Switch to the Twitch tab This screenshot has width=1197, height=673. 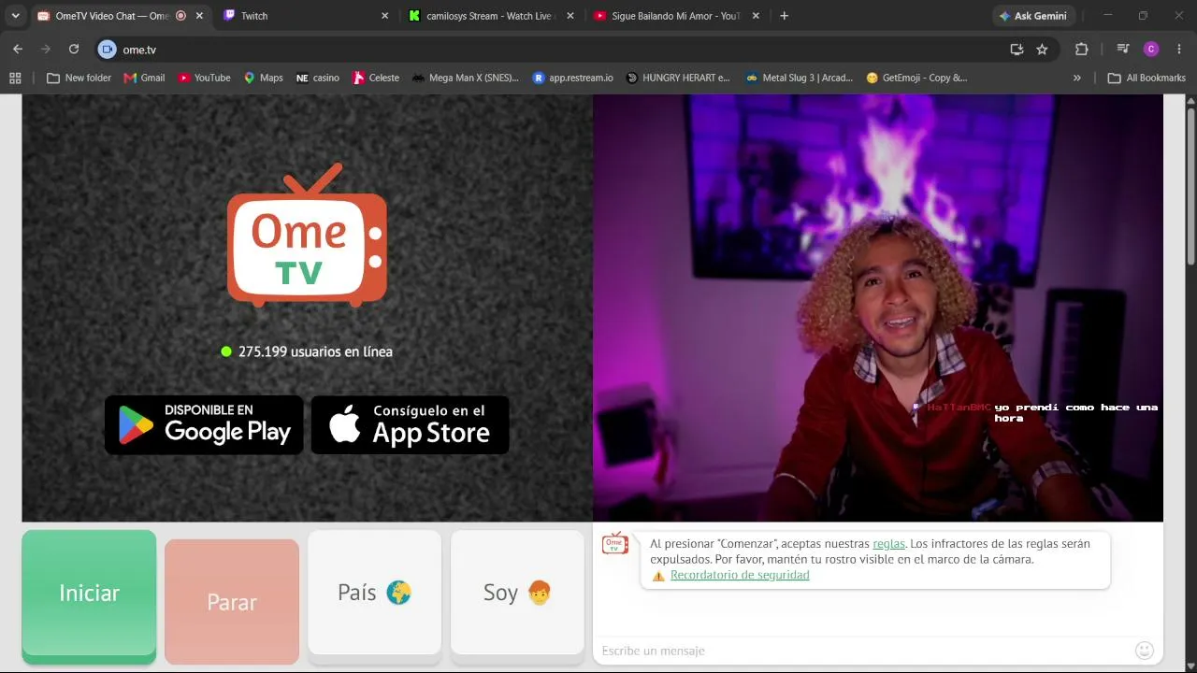305,16
